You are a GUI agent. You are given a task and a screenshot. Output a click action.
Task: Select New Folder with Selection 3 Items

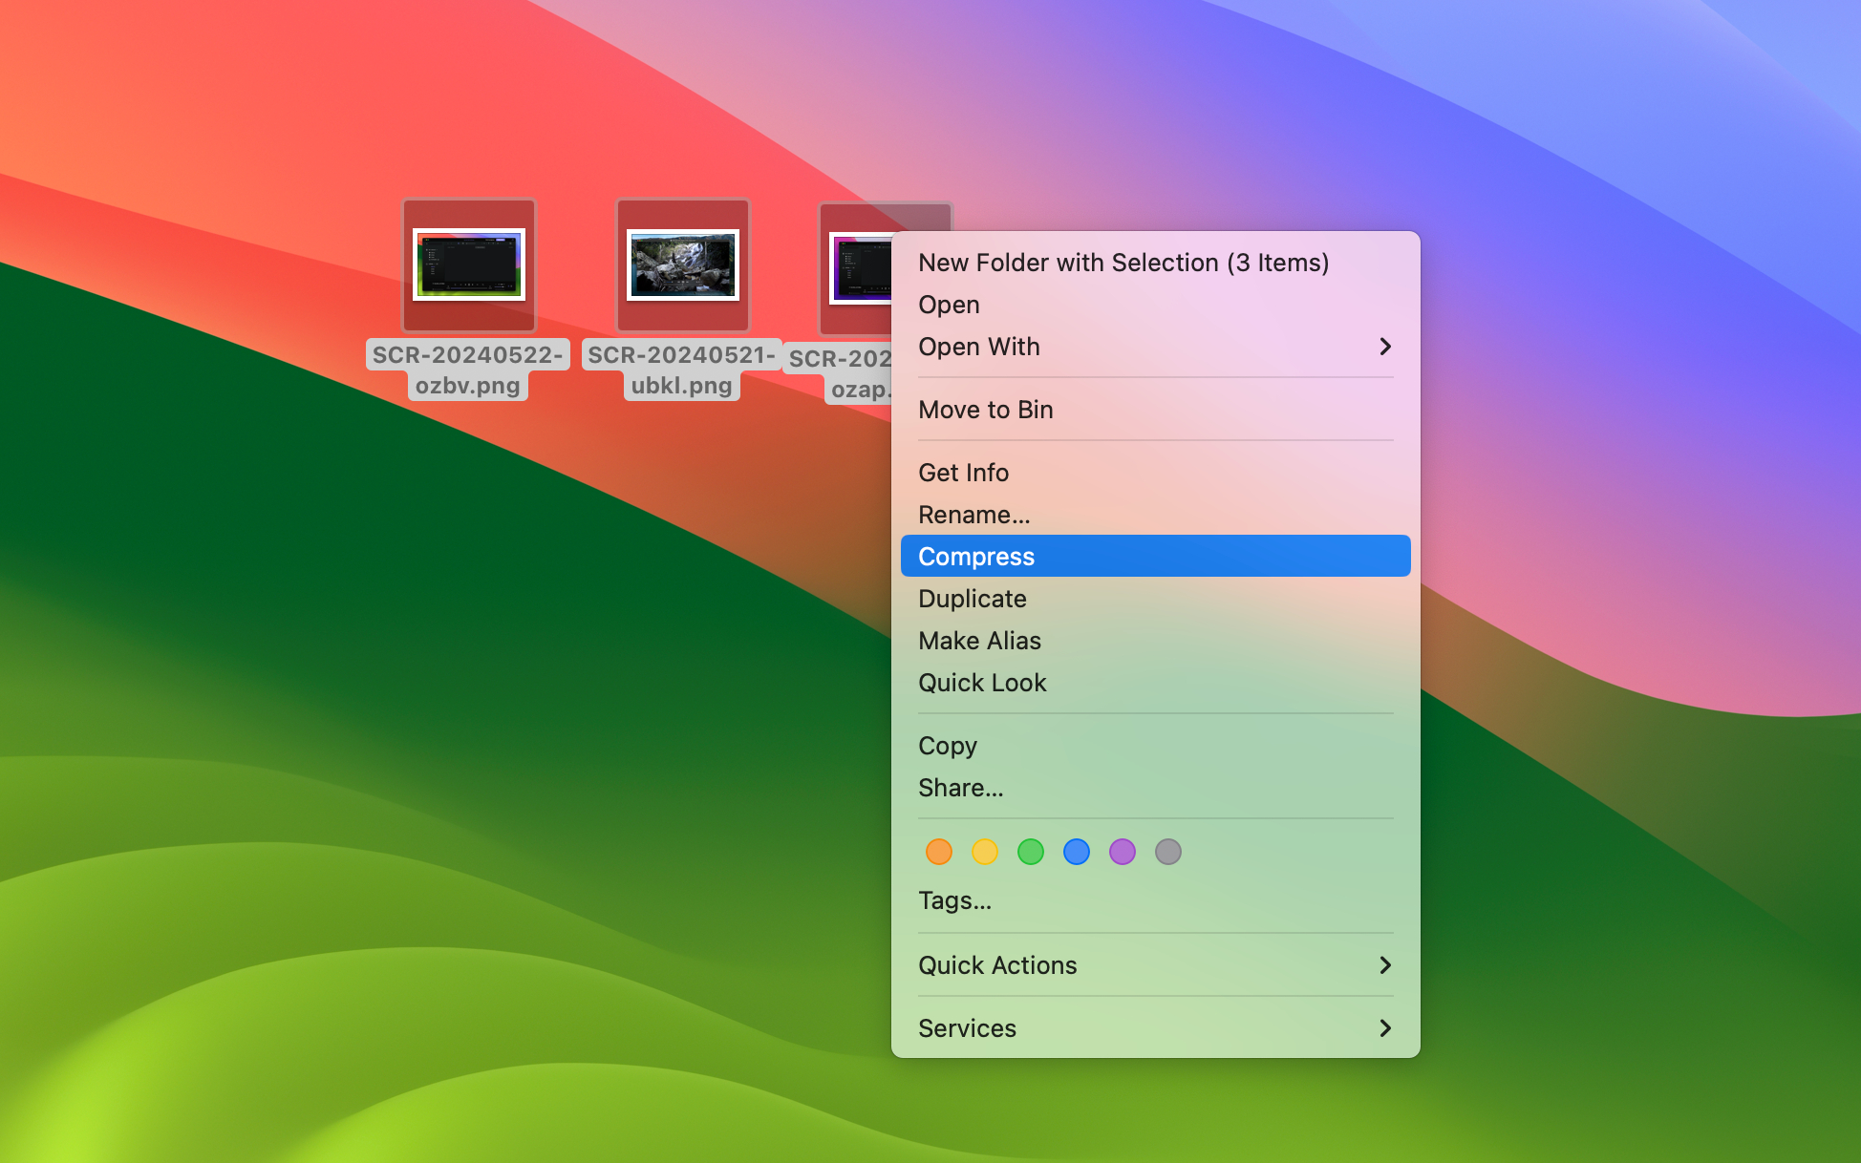(1123, 263)
